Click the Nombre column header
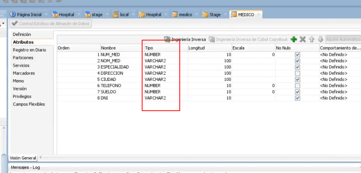The width and height of the screenshot is (361, 173). coord(122,48)
